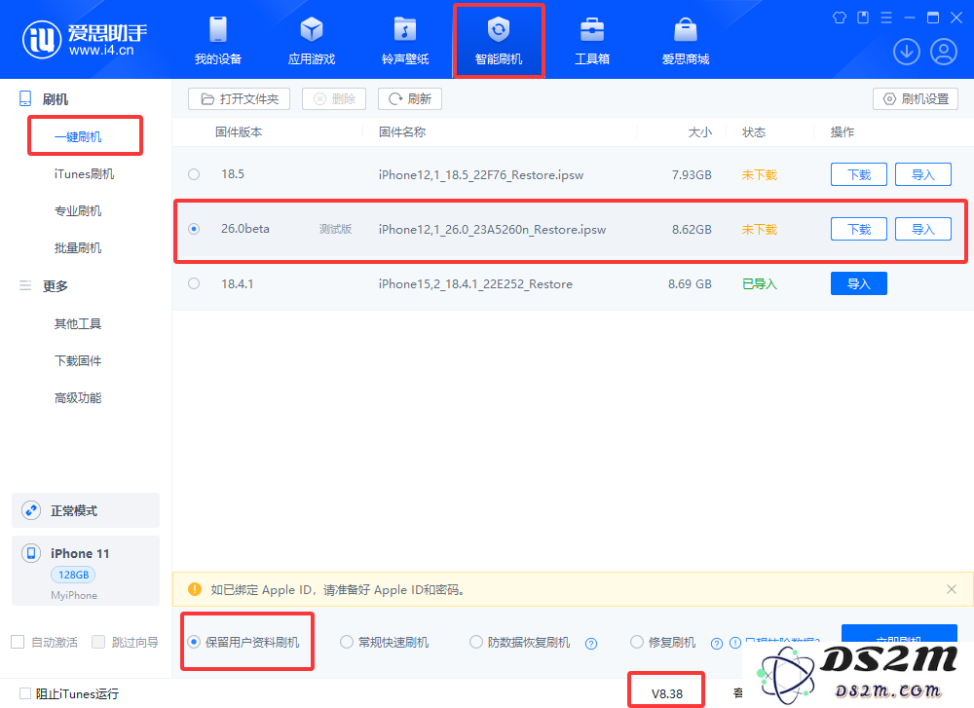Click the 固件名称 column header
Viewport: 974px width, 708px height.
click(402, 132)
